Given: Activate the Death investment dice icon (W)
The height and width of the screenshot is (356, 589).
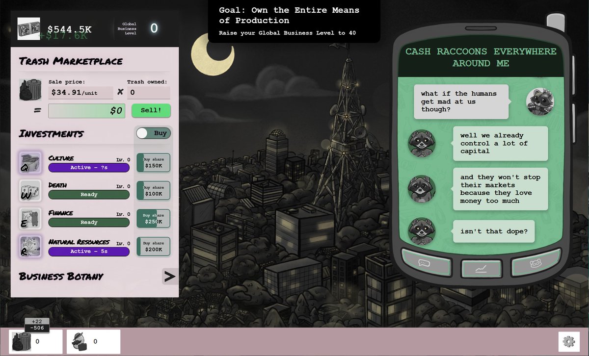Looking at the screenshot, I should [30, 190].
